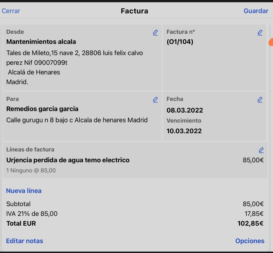This screenshot has height=253, width=273.
Task: Select the sender name Mantenimientos alcala
Action: point(41,42)
